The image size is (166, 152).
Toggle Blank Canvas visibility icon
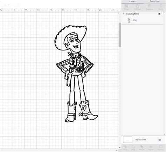[160, 140]
